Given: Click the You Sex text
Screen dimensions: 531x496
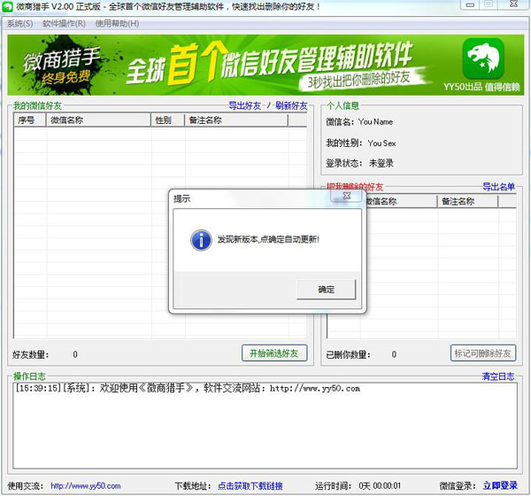Looking at the screenshot, I should tap(381, 143).
